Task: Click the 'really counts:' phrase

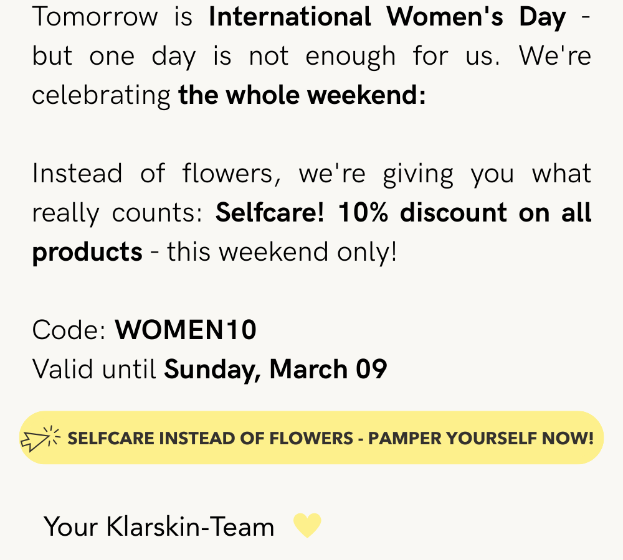Action: [118, 213]
